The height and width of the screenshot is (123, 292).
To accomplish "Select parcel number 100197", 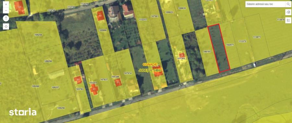I will coord(207,51).
